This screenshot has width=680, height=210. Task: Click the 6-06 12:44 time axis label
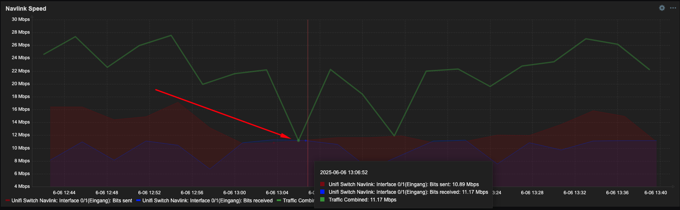(64, 193)
